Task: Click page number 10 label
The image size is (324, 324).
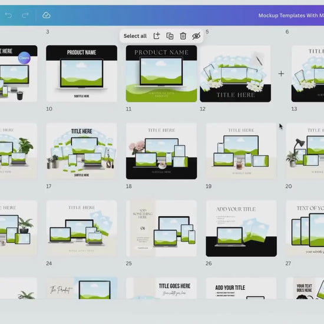Action: [49, 109]
